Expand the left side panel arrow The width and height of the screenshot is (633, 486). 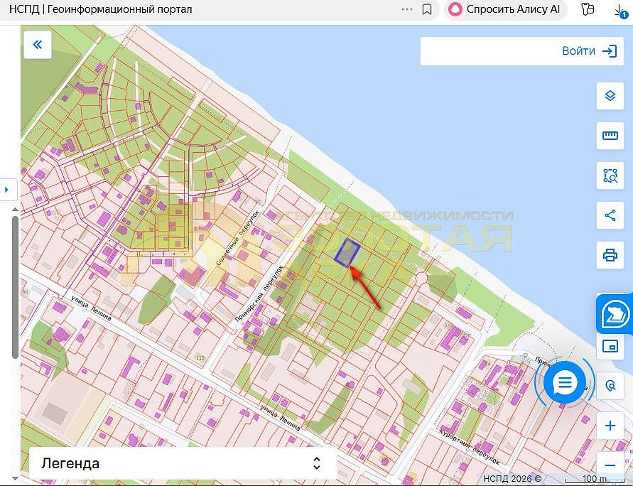point(7,189)
